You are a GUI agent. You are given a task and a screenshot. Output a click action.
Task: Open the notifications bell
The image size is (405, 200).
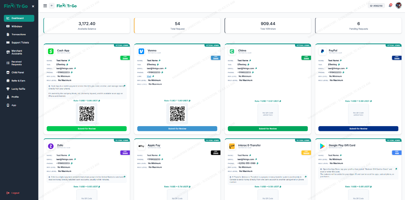pos(390,6)
